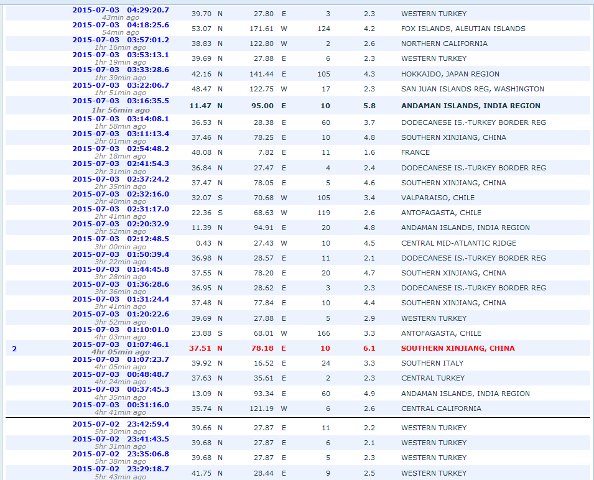Select the CENTRAL MID-ATLANTIC RIDGE region text

point(459,243)
